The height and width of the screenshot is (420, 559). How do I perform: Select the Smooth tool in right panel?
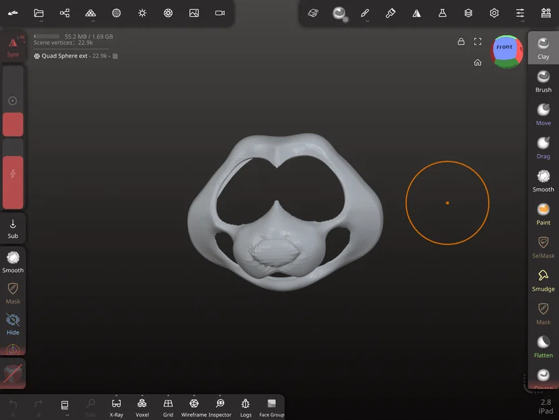pyautogui.click(x=544, y=181)
